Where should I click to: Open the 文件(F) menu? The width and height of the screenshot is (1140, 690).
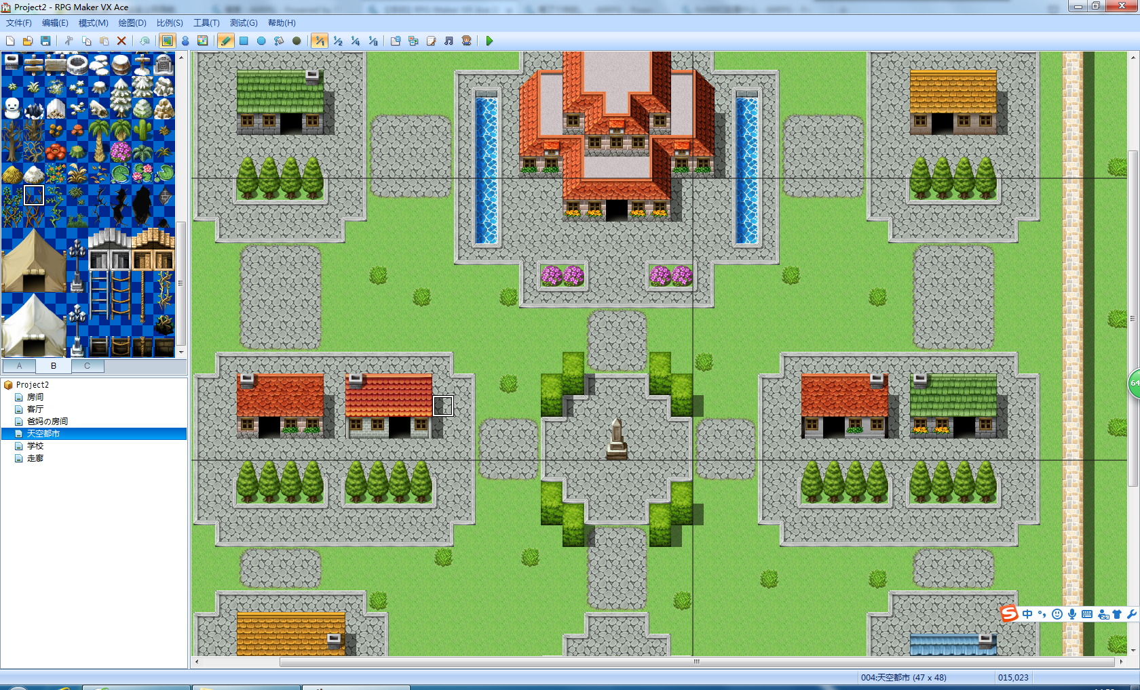[x=19, y=23]
